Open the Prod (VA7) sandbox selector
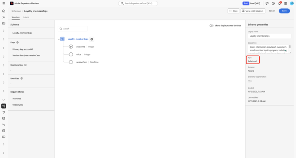Image resolution: width=296 pixels, height=158 pixels. tap(251, 4)
